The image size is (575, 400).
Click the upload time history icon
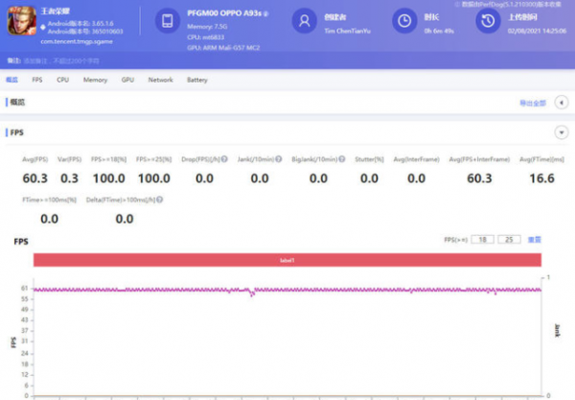488,21
